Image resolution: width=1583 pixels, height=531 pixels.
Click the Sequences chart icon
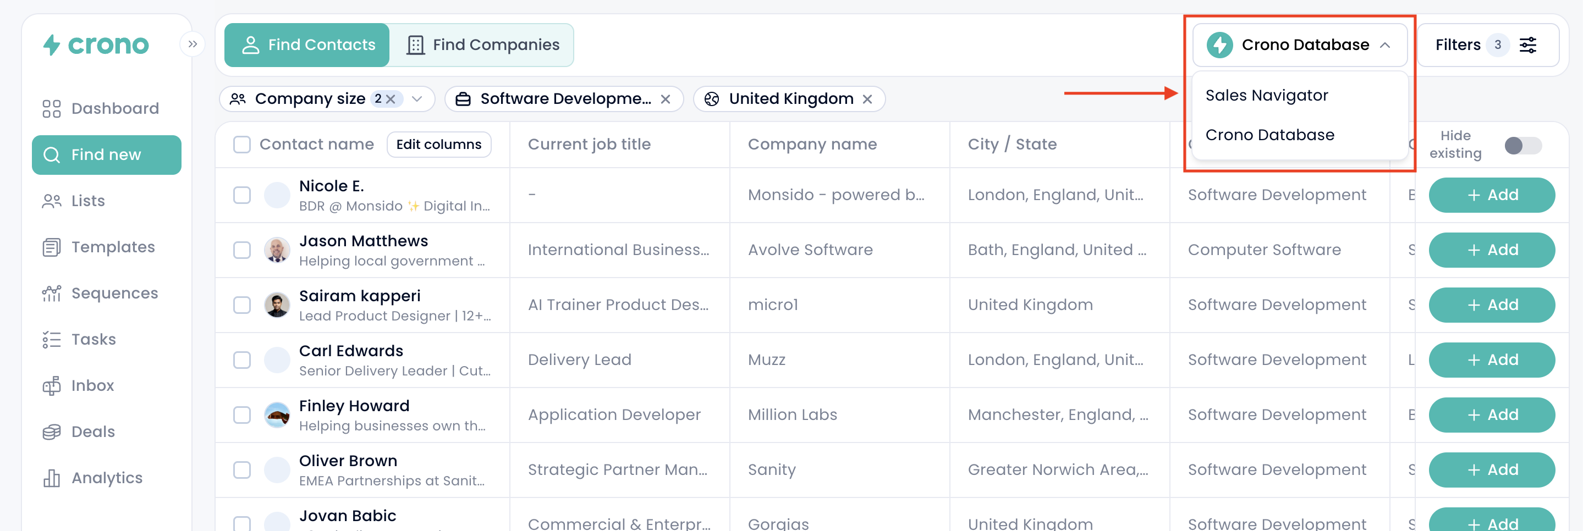pyautogui.click(x=52, y=294)
